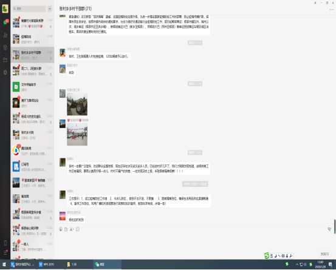
Task: Open the hamburger menu icon in the bottom sidebar
Action: click(5, 252)
